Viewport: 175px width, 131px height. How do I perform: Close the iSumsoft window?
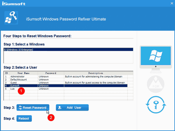tap(172, 3)
